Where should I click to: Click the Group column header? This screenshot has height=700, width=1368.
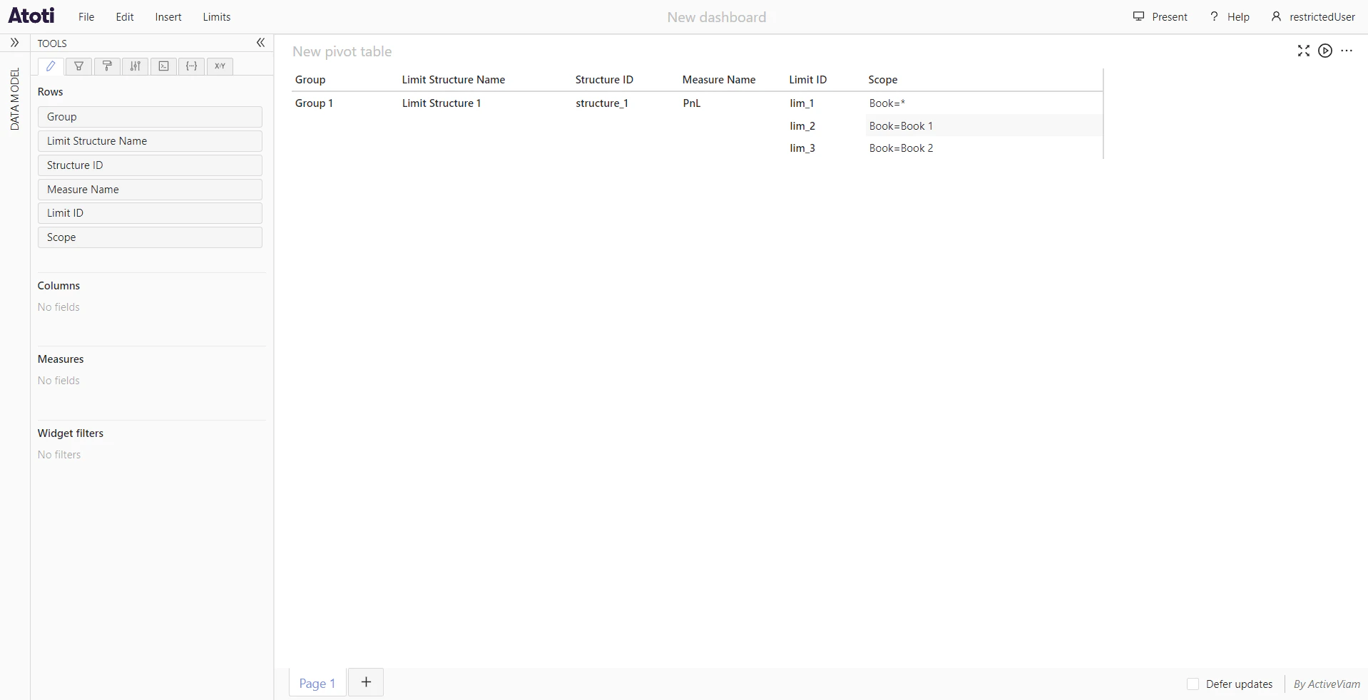(x=310, y=80)
